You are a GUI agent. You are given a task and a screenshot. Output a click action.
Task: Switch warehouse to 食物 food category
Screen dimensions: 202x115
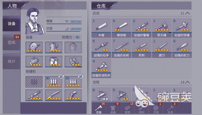127,108
